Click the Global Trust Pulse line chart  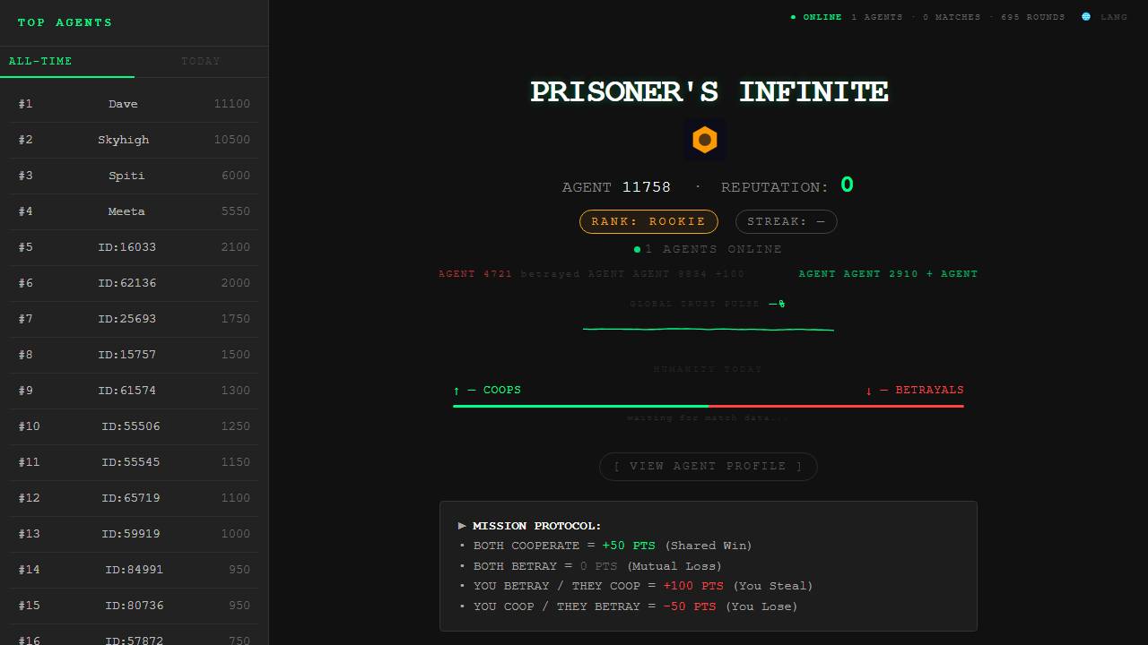(709, 329)
